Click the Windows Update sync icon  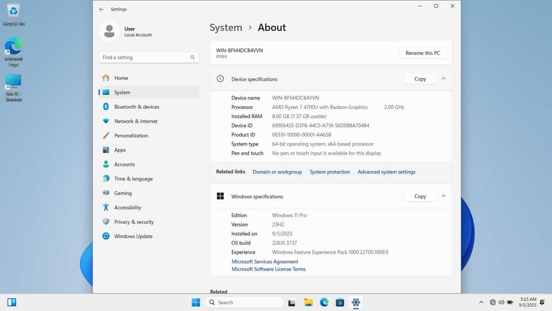pyautogui.click(x=105, y=236)
